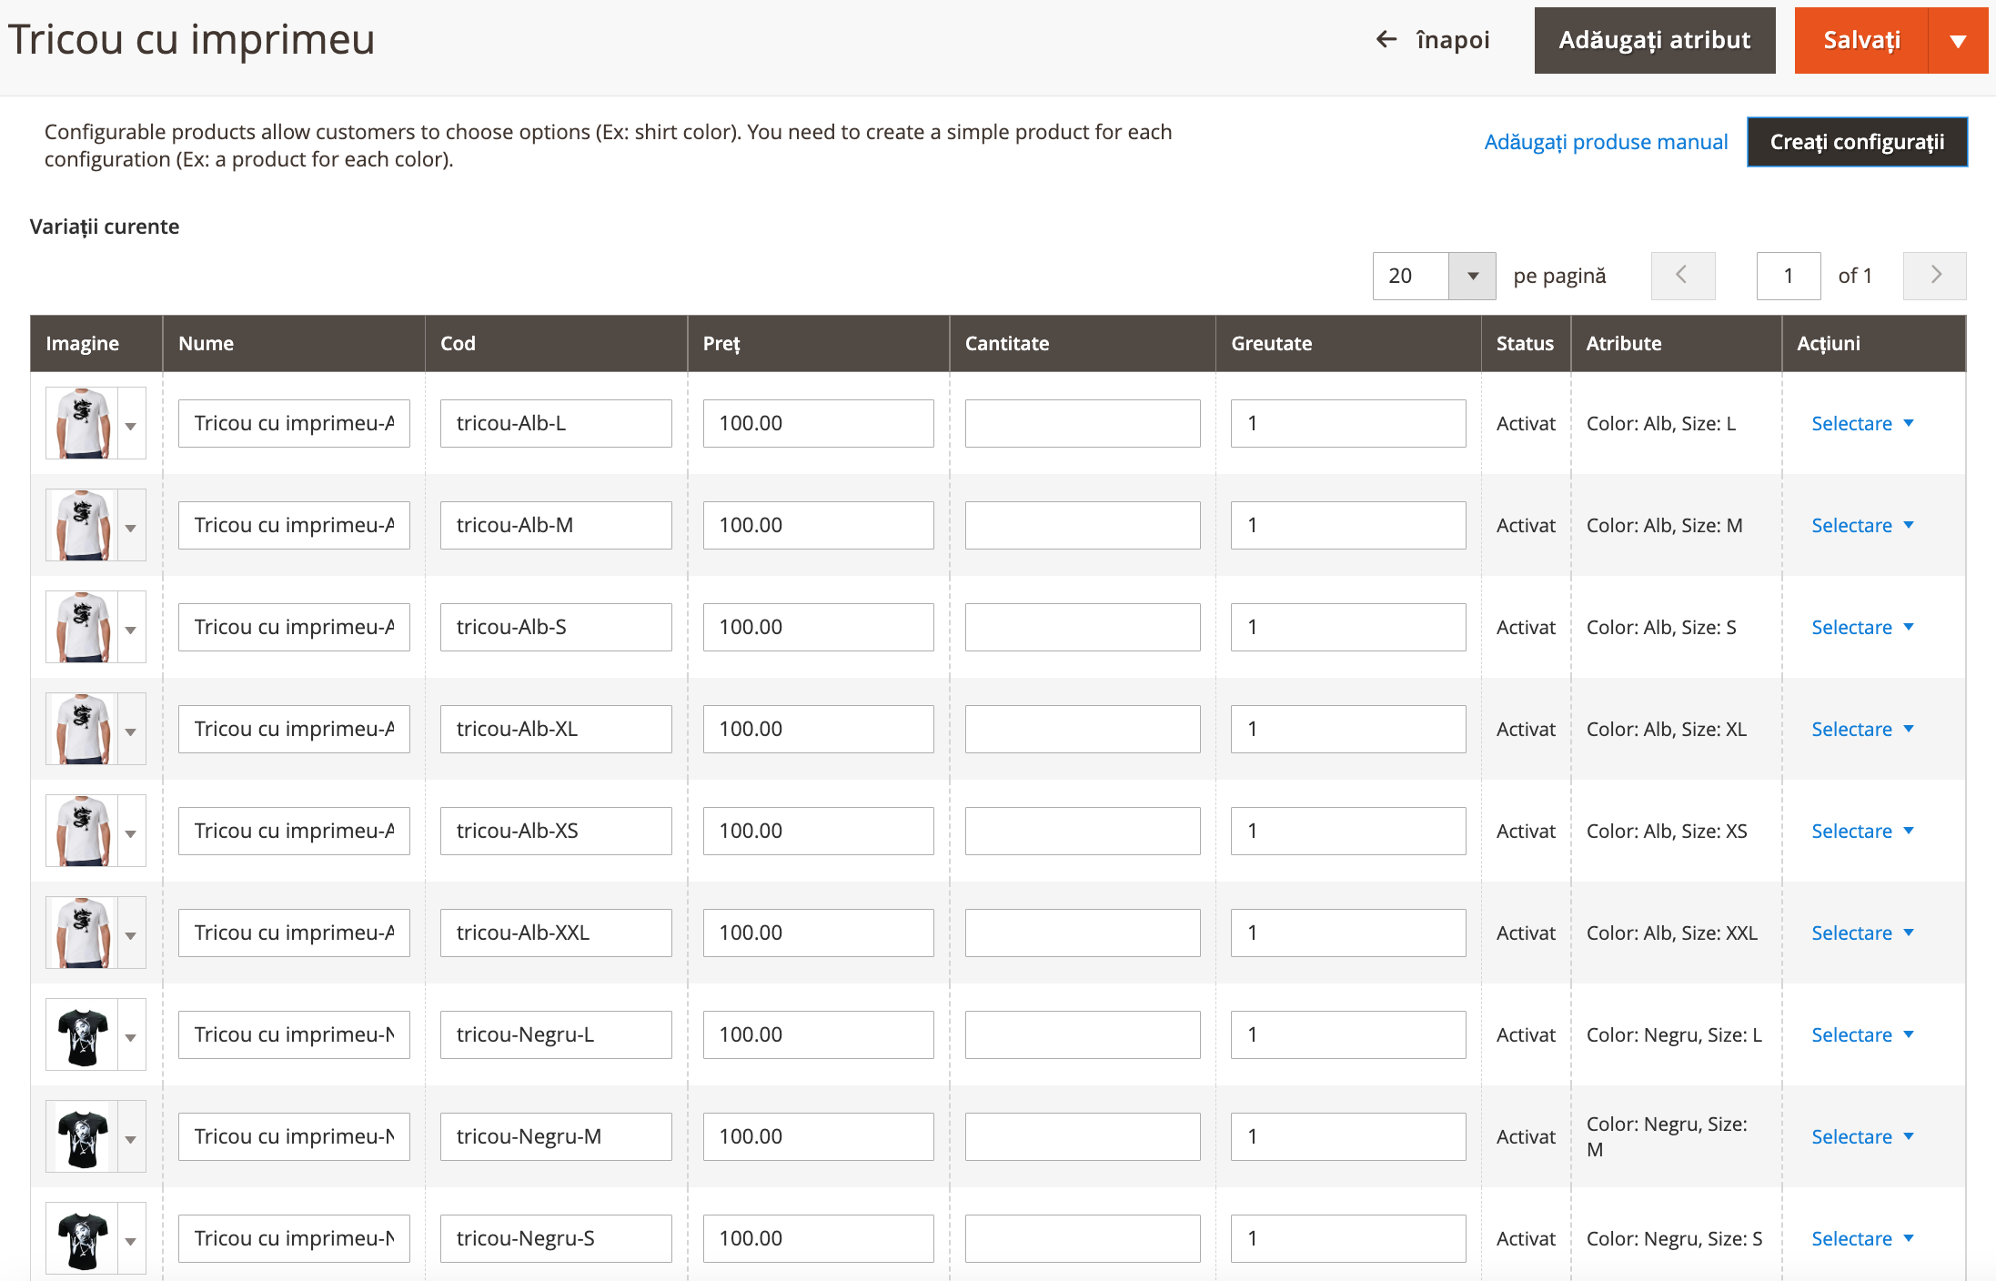Viewport: 1996px width, 1281px height.
Task: Edit the tricou-Alb-M code field
Action: (x=556, y=525)
